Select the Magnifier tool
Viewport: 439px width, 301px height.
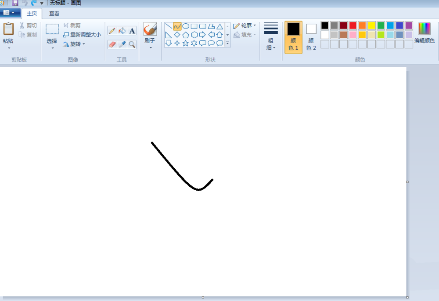[132, 44]
